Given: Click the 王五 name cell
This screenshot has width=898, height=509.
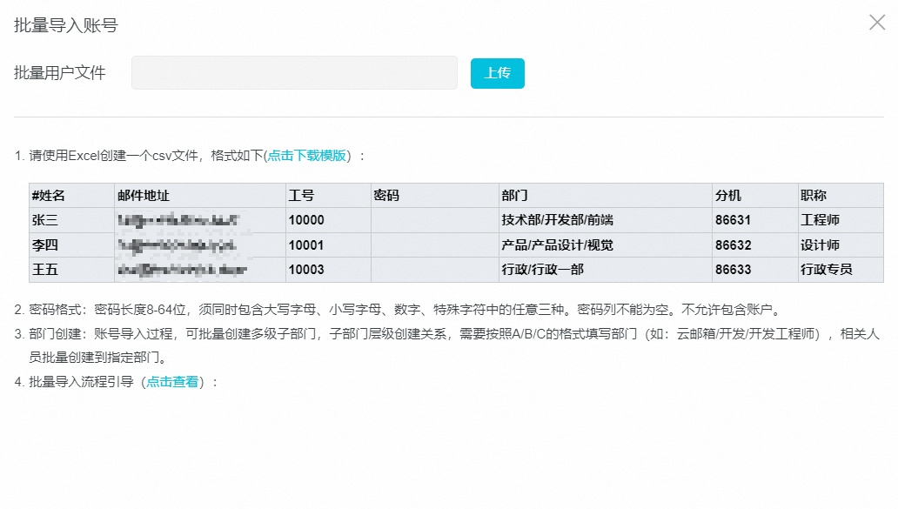Looking at the screenshot, I should [x=45, y=270].
